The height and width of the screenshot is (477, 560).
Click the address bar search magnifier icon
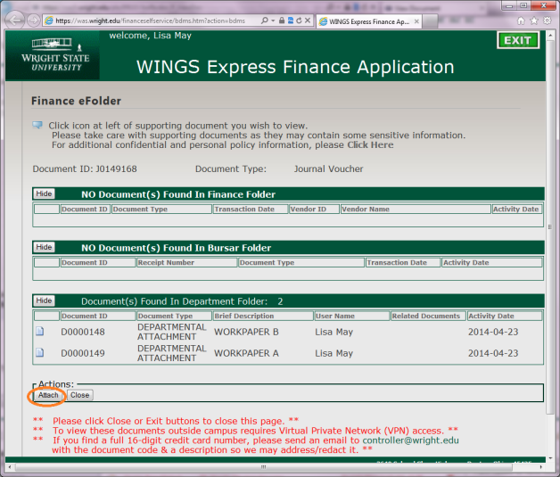point(264,21)
